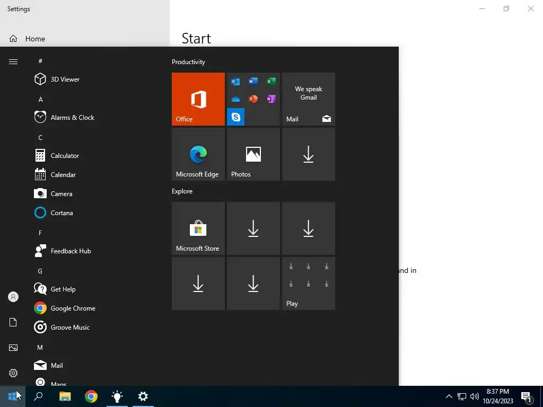Screen dimensions: 543x407
Task: Click the Office tile
Action: [x=198, y=99]
